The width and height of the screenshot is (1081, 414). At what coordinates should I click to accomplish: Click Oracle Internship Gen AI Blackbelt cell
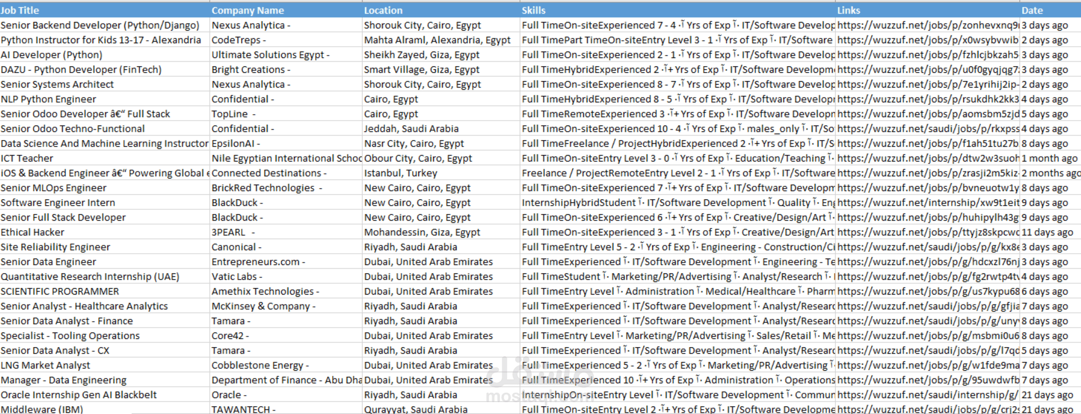pos(105,394)
